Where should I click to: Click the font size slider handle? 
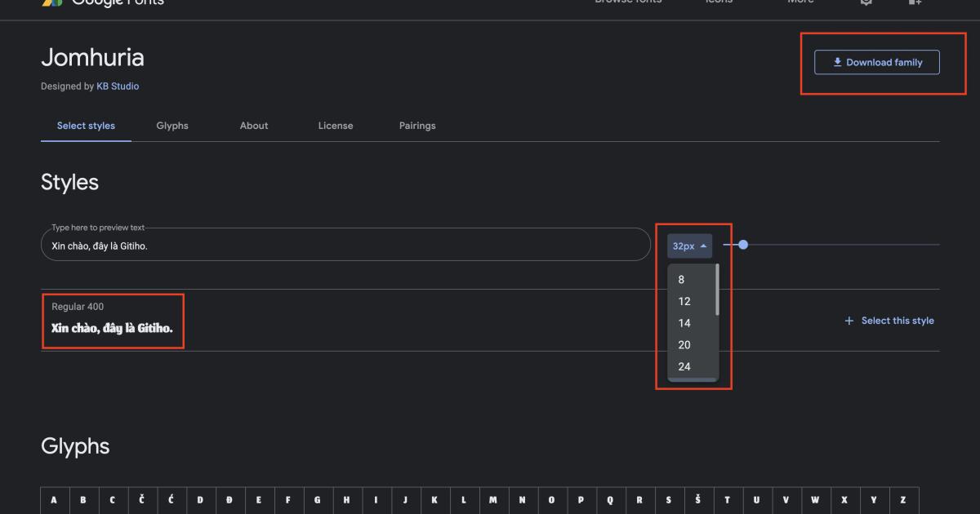742,245
